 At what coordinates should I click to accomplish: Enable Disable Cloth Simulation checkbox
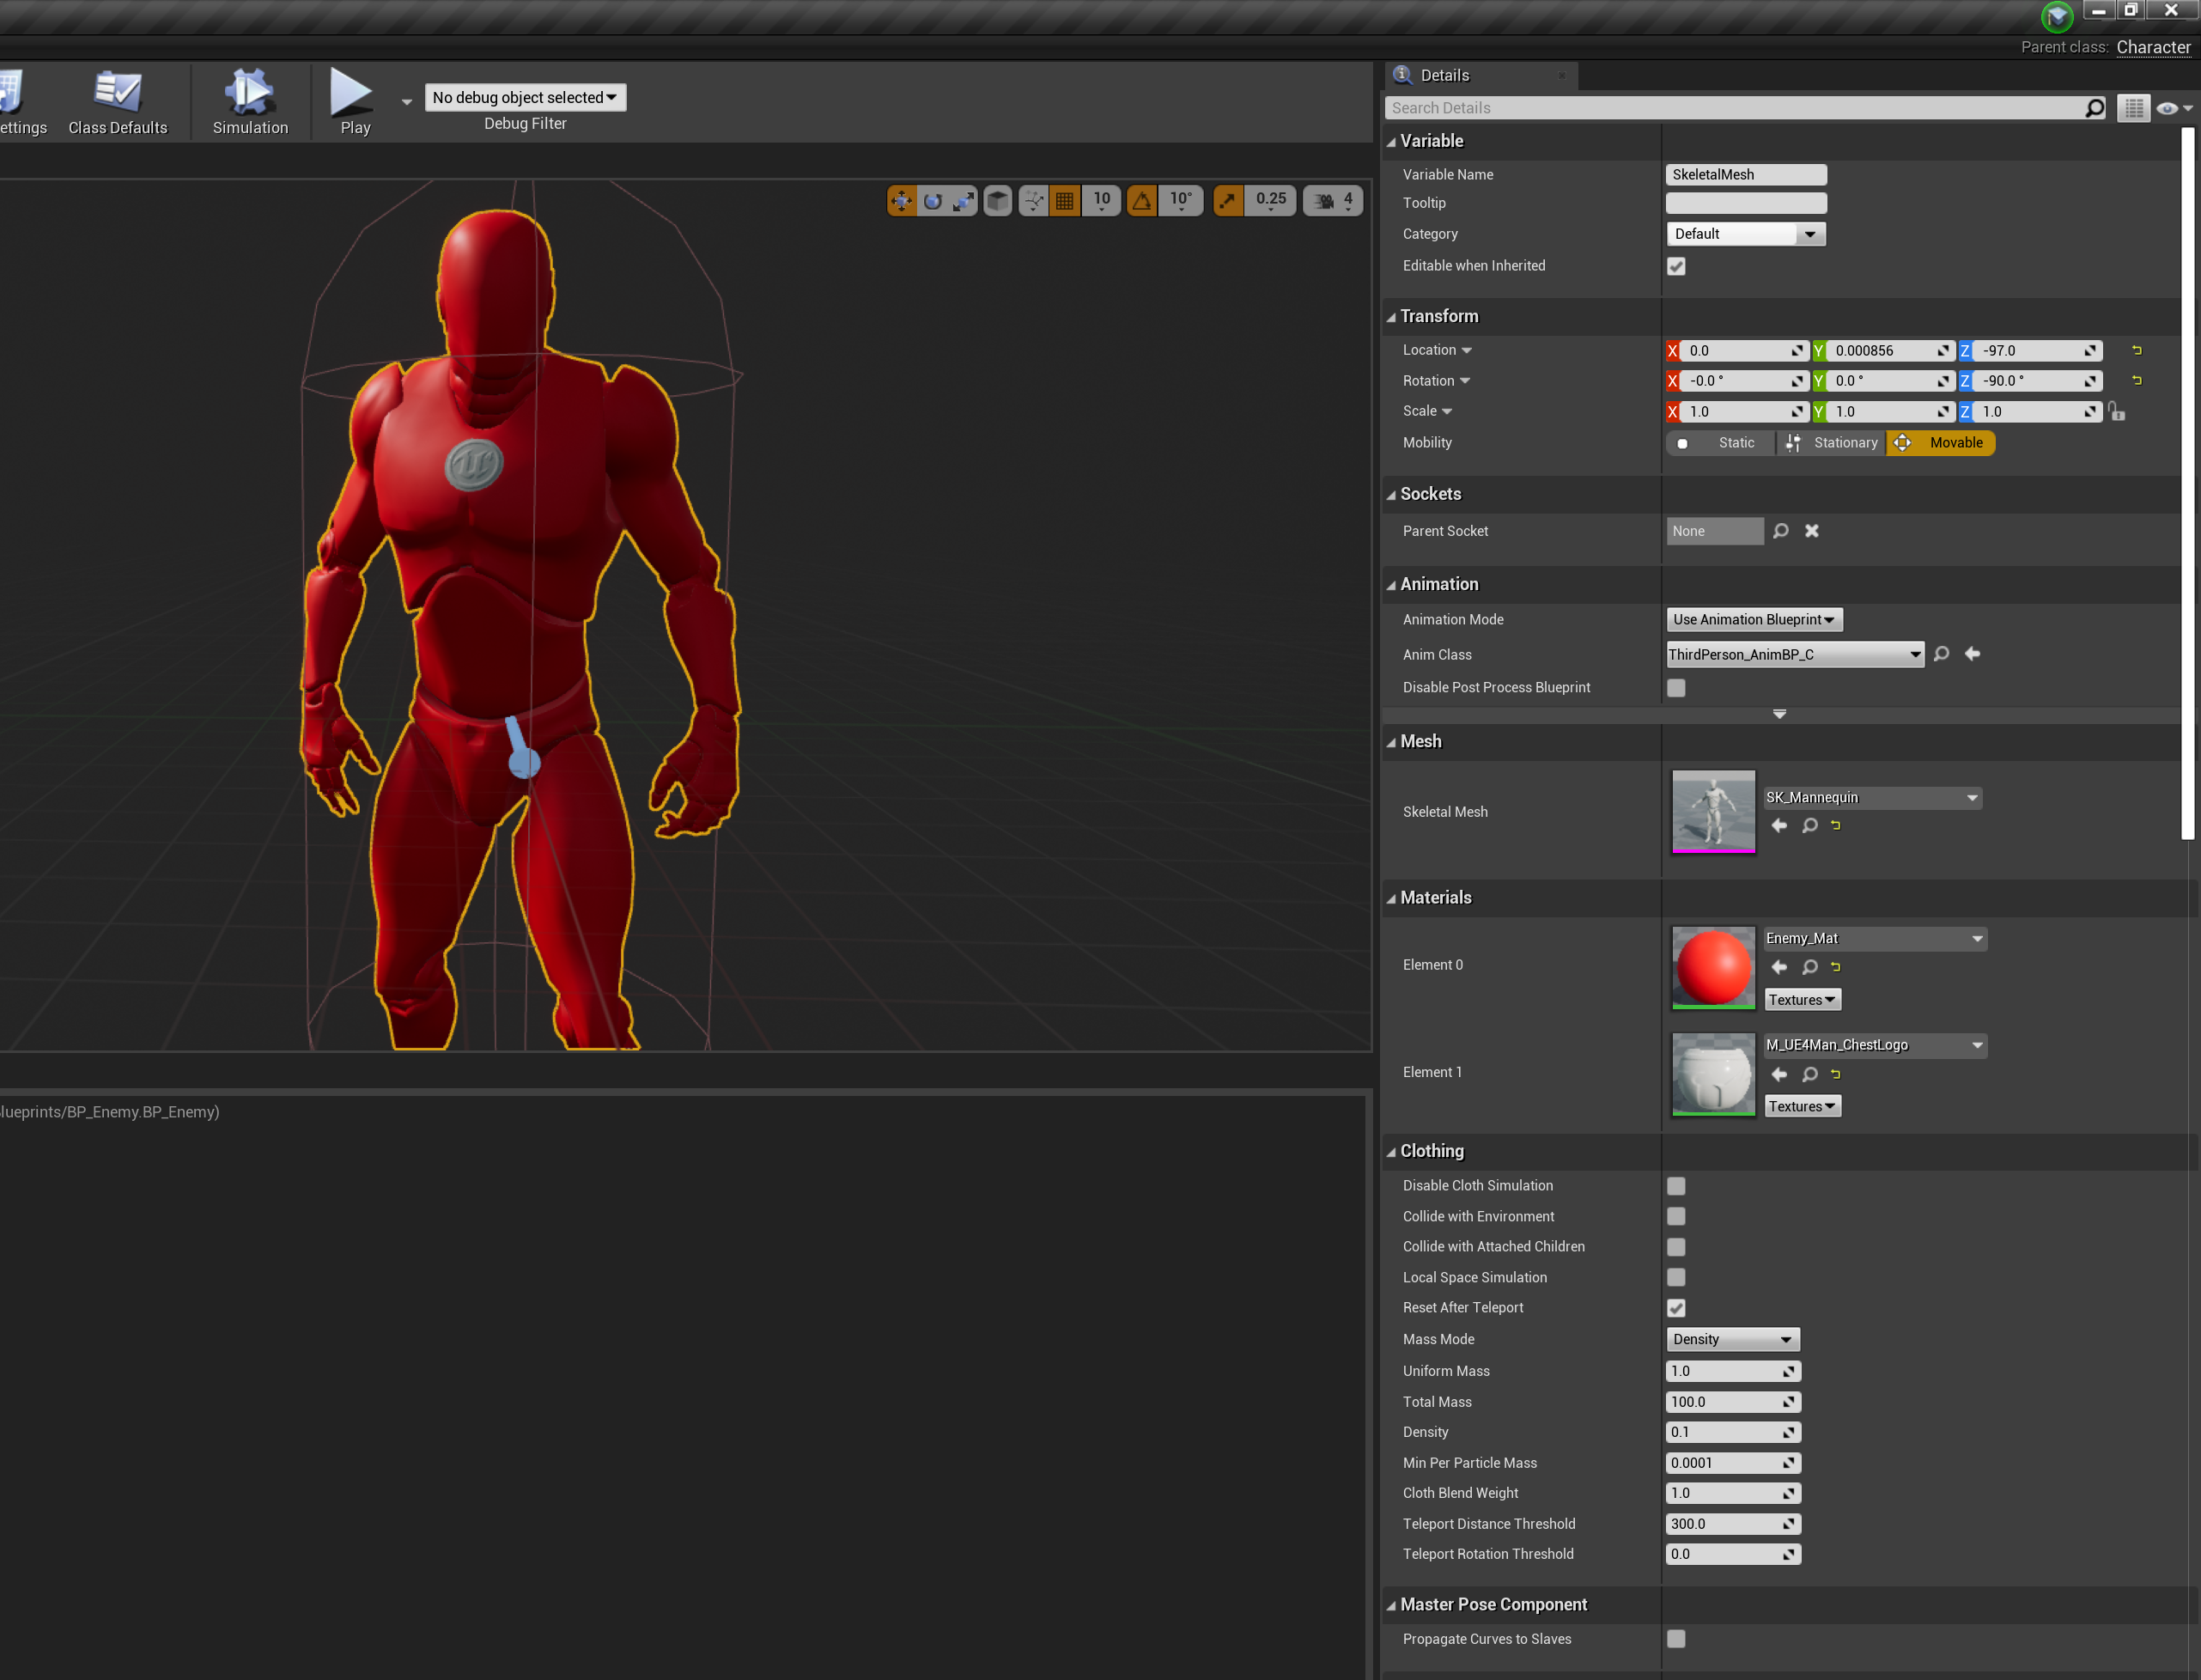(1676, 1185)
